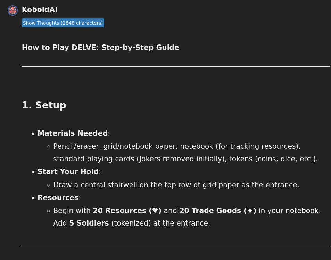This screenshot has width=331, height=260.
Task: Click the diamond suit symbol after Trade Goods
Action: [250, 211]
